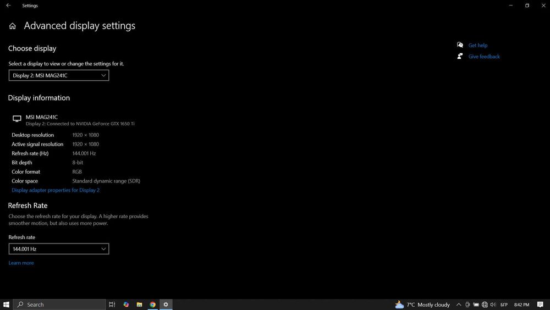Close the Settings window

click(x=543, y=5)
